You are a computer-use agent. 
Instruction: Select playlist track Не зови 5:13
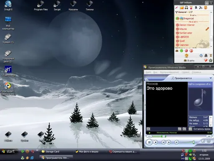pos(199,124)
